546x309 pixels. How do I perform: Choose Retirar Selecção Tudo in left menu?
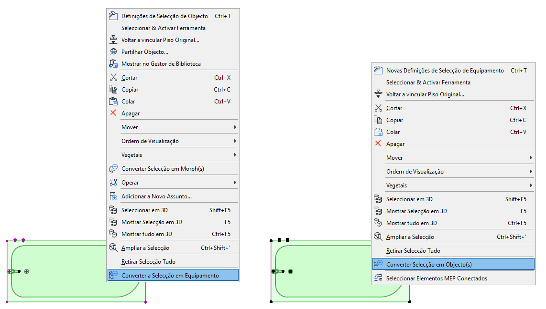[173, 261]
